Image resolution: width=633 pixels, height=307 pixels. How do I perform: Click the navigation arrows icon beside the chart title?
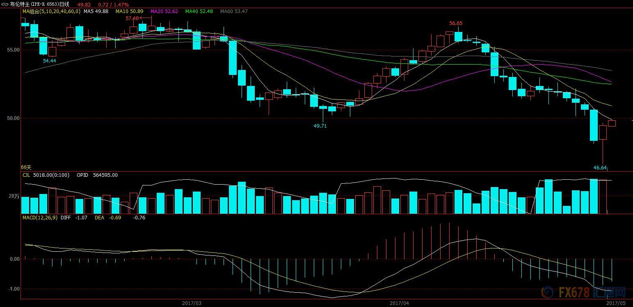(x=5, y=4)
